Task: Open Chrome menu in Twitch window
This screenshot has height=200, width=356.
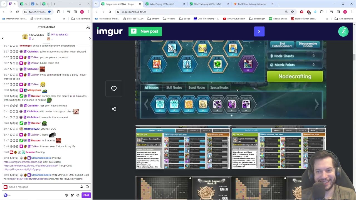Action: pyautogui.click(x=88, y=12)
